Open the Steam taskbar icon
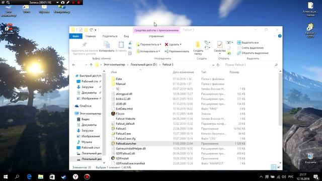Viewport: 322px width, 181px height. [x=64, y=176]
